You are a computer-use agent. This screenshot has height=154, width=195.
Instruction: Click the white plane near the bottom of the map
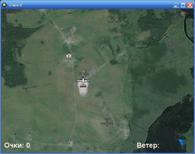tap(107, 123)
